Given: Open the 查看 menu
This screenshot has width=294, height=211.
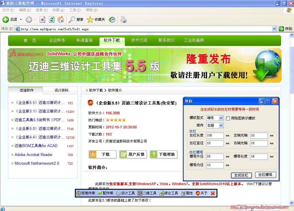Looking at the screenshot, I should click(x=42, y=10).
